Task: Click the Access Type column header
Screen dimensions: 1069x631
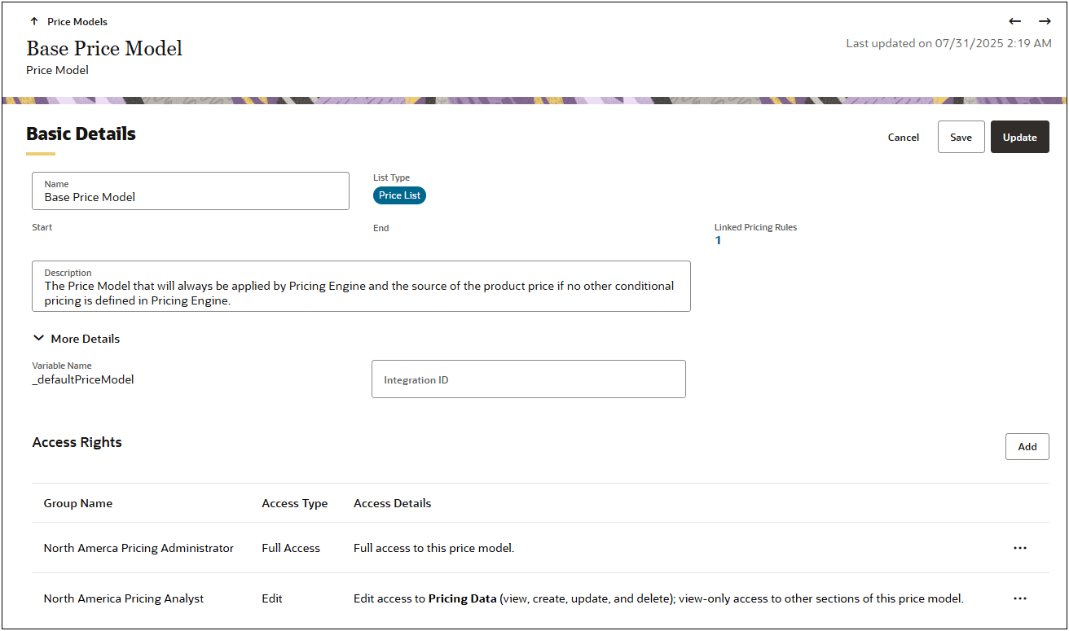Action: pos(295,503)
